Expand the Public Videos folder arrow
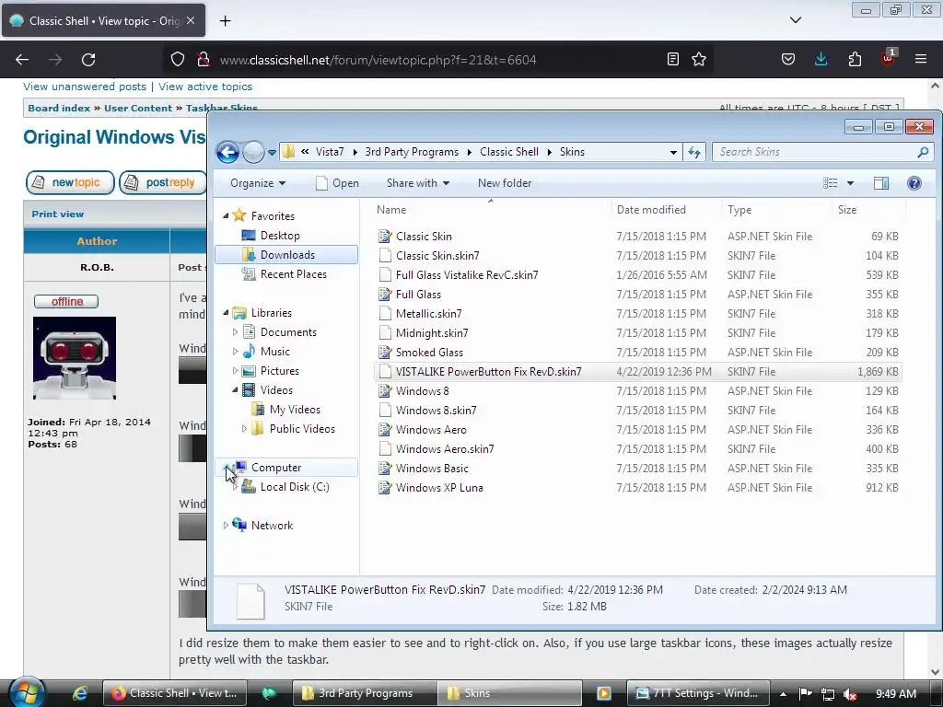Image resolution: width=943 pixels, height=707 pixels. (244, 429)
